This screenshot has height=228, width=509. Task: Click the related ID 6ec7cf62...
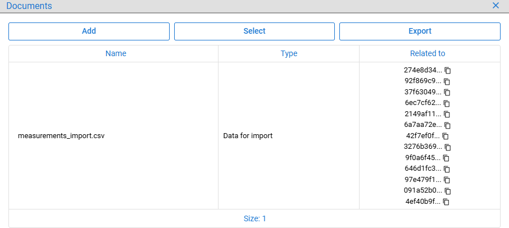423,103
